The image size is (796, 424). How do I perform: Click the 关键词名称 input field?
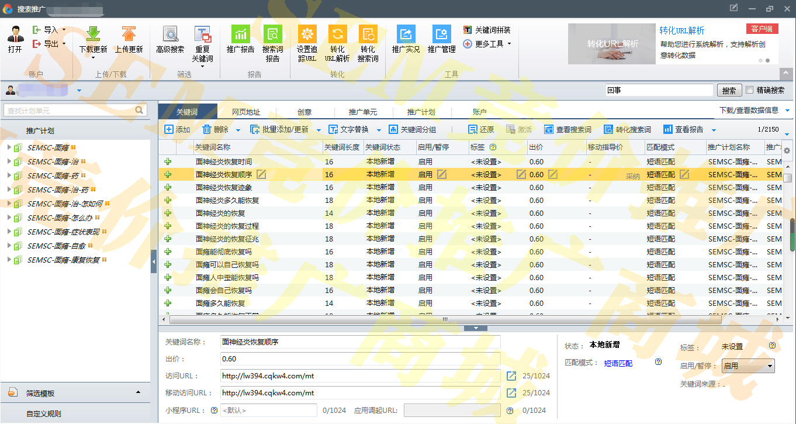click(x=361, y=342)
